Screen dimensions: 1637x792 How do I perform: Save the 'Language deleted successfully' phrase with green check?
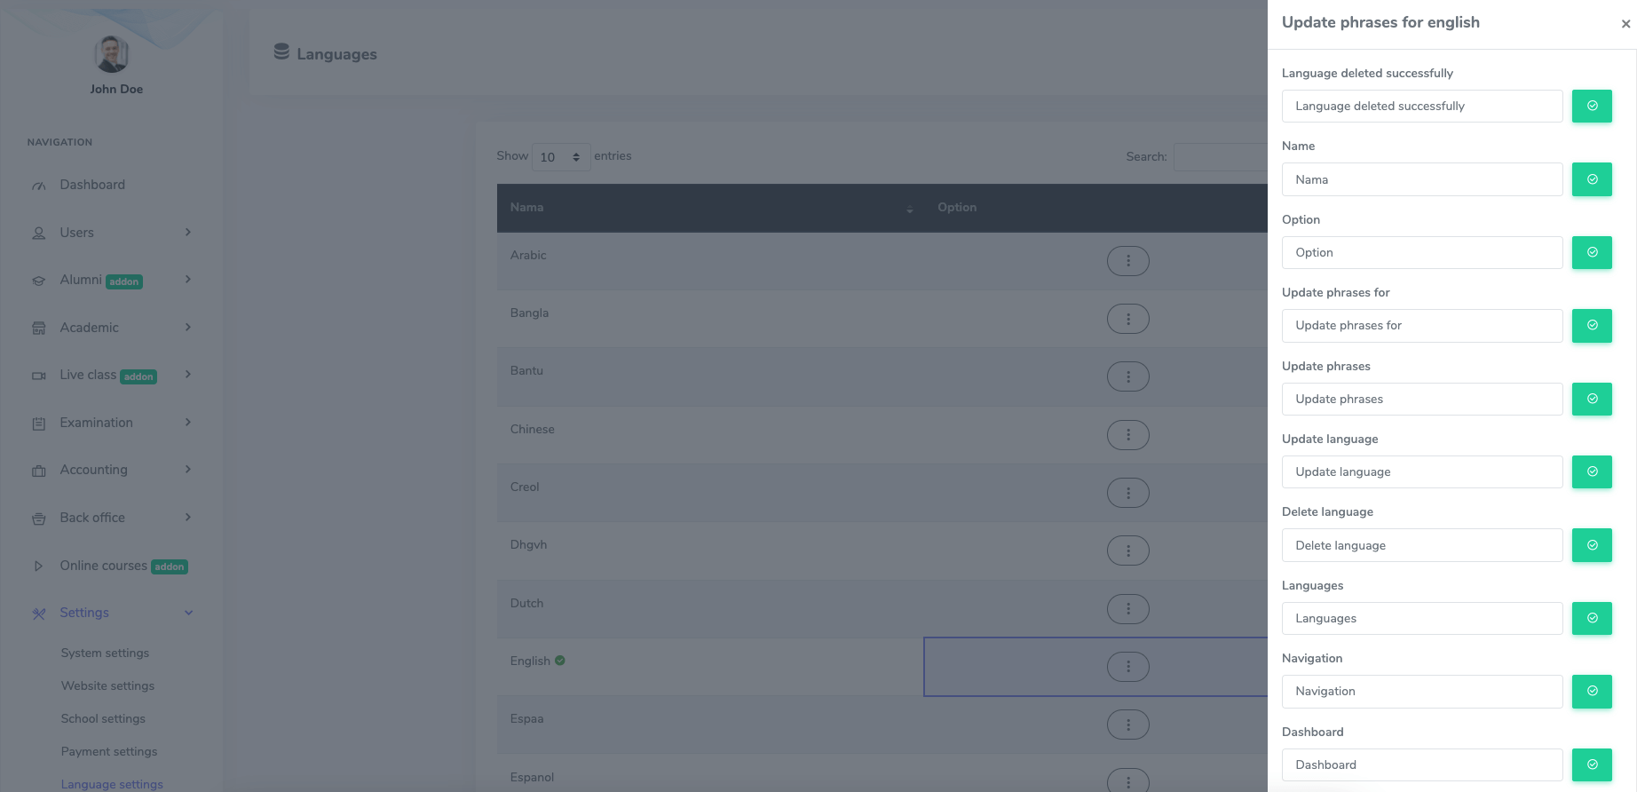[1592, 107]
